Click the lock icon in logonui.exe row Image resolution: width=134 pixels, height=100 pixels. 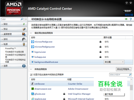[100, 52]
